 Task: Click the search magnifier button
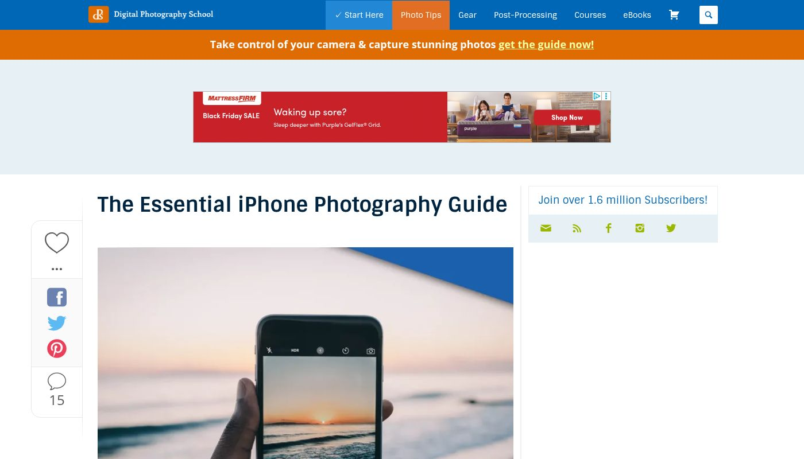tap(709, 15)
